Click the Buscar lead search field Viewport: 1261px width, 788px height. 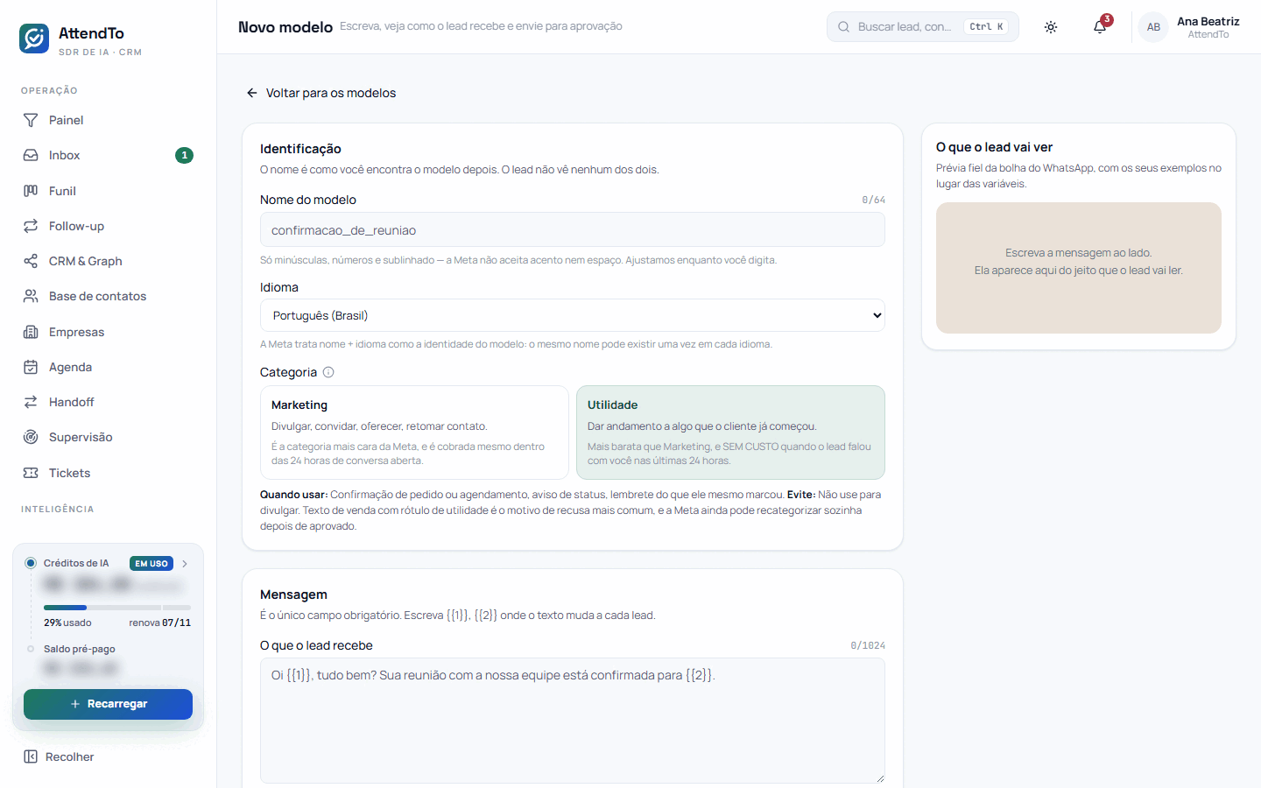pos(923,27)
